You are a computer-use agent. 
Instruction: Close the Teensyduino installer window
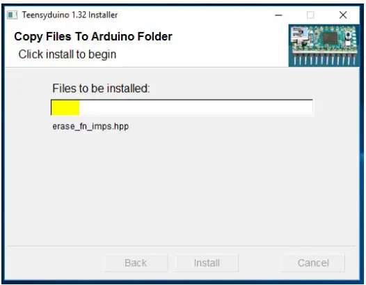tap(343, 15)
